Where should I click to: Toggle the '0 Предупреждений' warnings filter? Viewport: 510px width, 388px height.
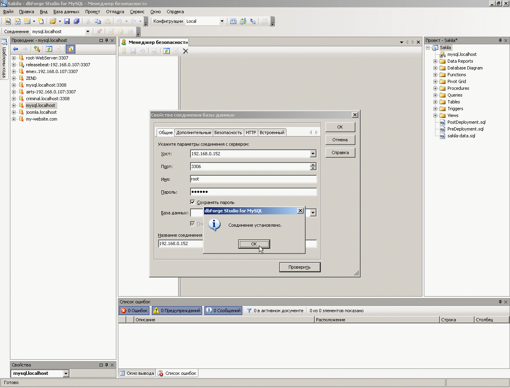pos(177,311)
